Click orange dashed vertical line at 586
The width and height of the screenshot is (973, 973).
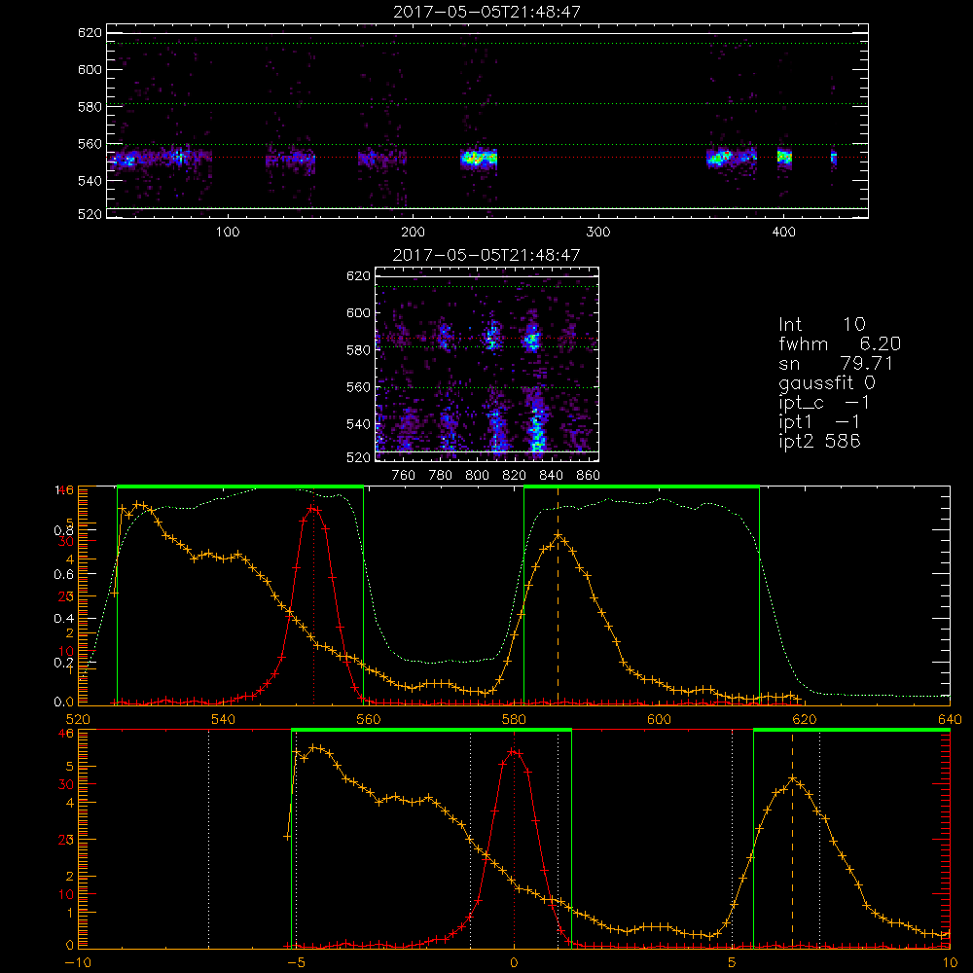coord(558,595)
